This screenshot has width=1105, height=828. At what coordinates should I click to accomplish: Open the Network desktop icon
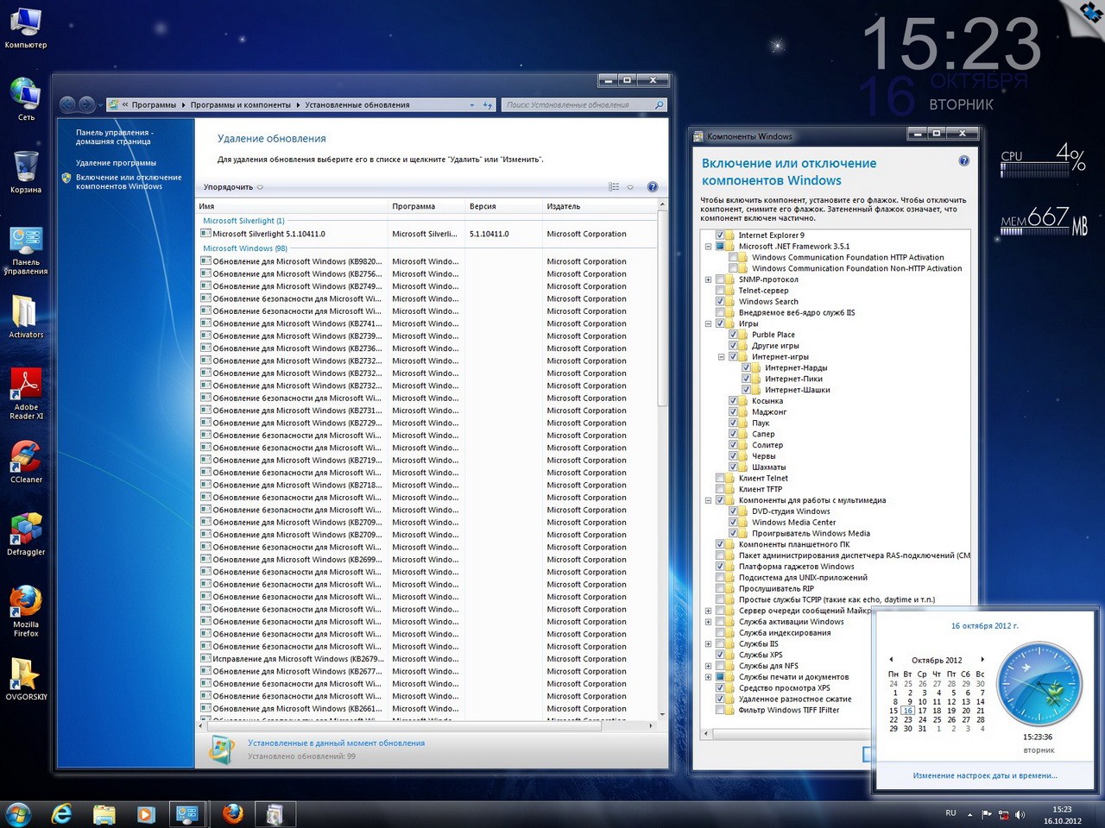point(26,99)
